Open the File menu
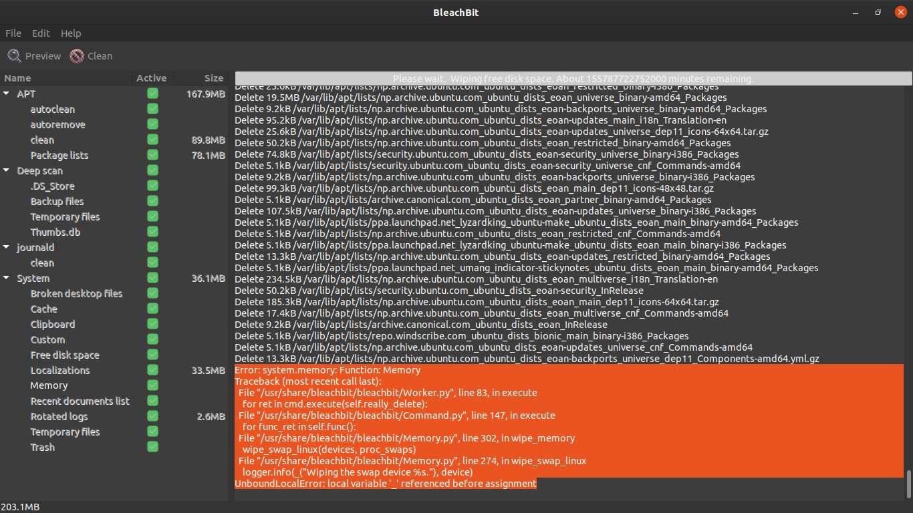 point(13,33)
